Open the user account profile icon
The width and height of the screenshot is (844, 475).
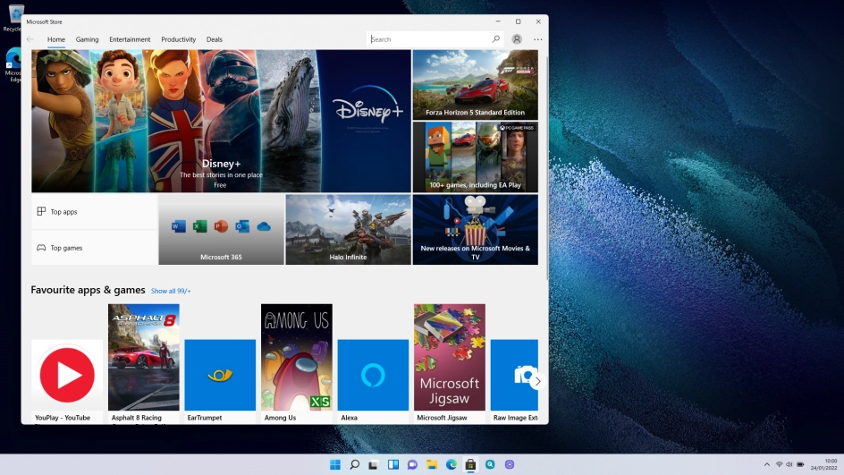coord(517,39)
